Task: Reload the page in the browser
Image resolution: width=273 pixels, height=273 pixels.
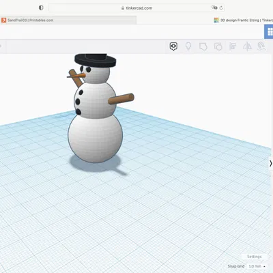Action: (x=221, y=8)
